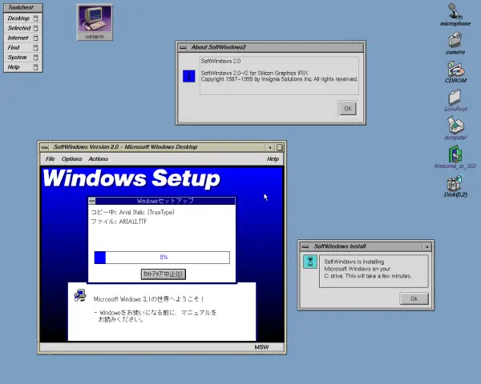Screen dimensions: 481x384
Task: Click the setup cancel button below progress bar
Action: (x=164, y=274)
